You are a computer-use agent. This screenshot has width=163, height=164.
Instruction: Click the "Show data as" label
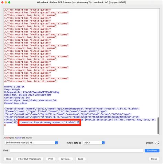[74, 143]
